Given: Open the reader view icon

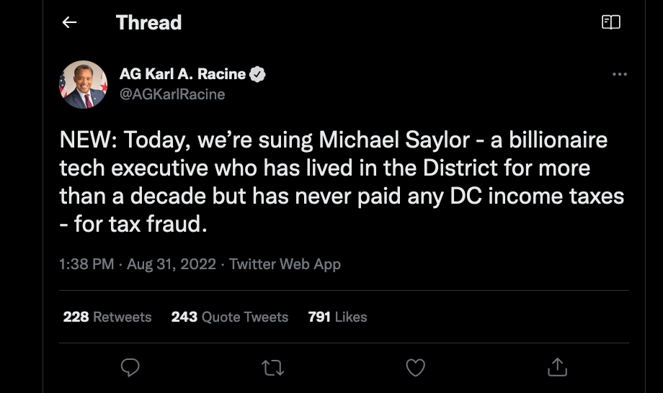Looking at the screenshot, I should pos(610,22).
